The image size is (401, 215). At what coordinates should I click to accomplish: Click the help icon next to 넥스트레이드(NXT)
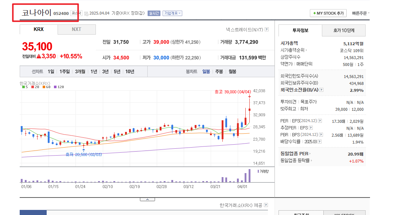pos(266,29)
